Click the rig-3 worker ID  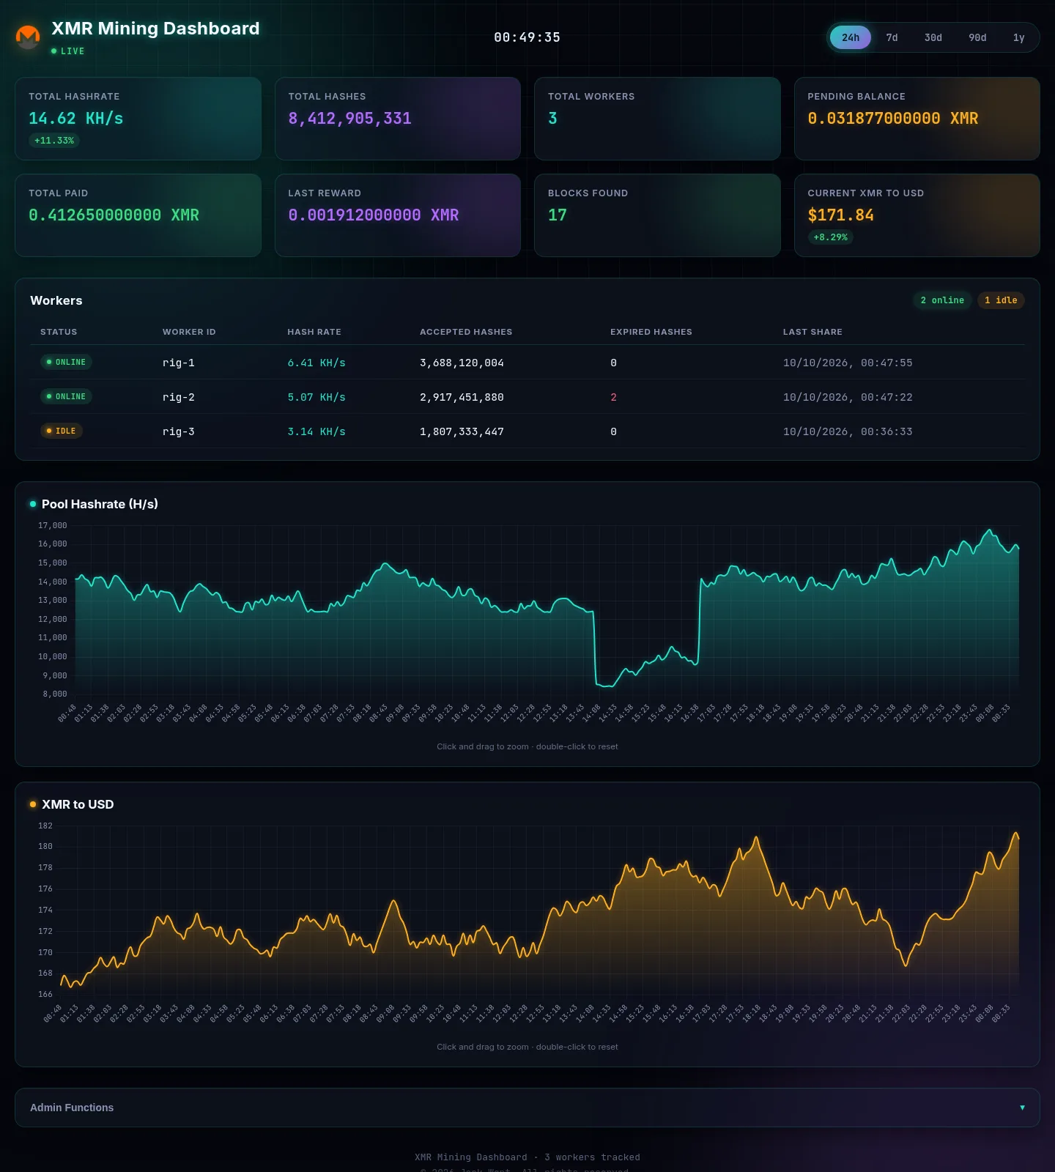[x=179, y=431]
